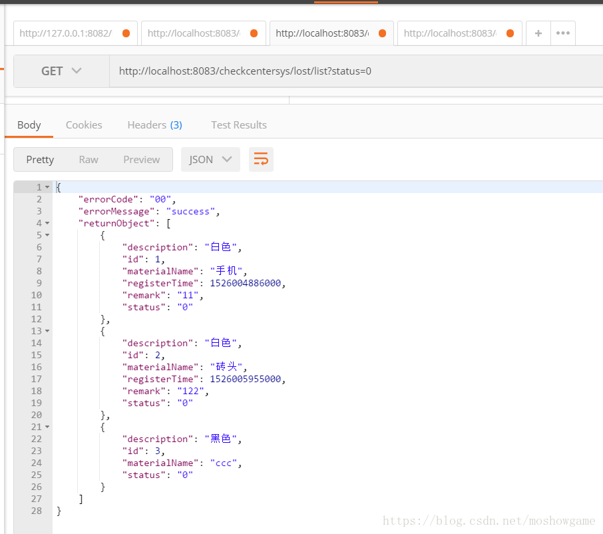
Task: Click the value 1526004886000
Action: 246,283
